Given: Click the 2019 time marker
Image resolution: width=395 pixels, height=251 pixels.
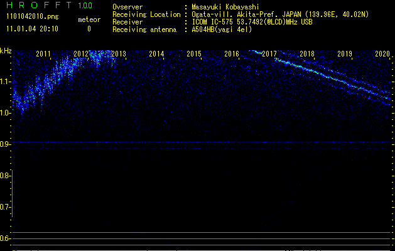Looking at the screenshot, I should pos(345,53).
